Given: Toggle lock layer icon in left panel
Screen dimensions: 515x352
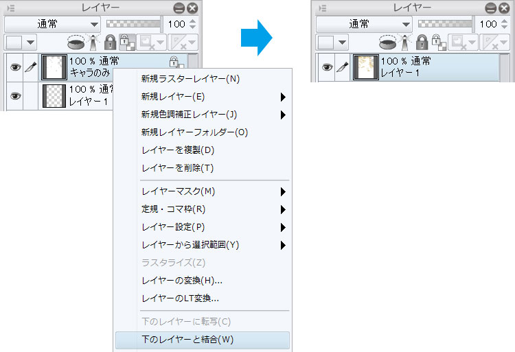Looking at the screenshot, I should [x=110, y=43].
